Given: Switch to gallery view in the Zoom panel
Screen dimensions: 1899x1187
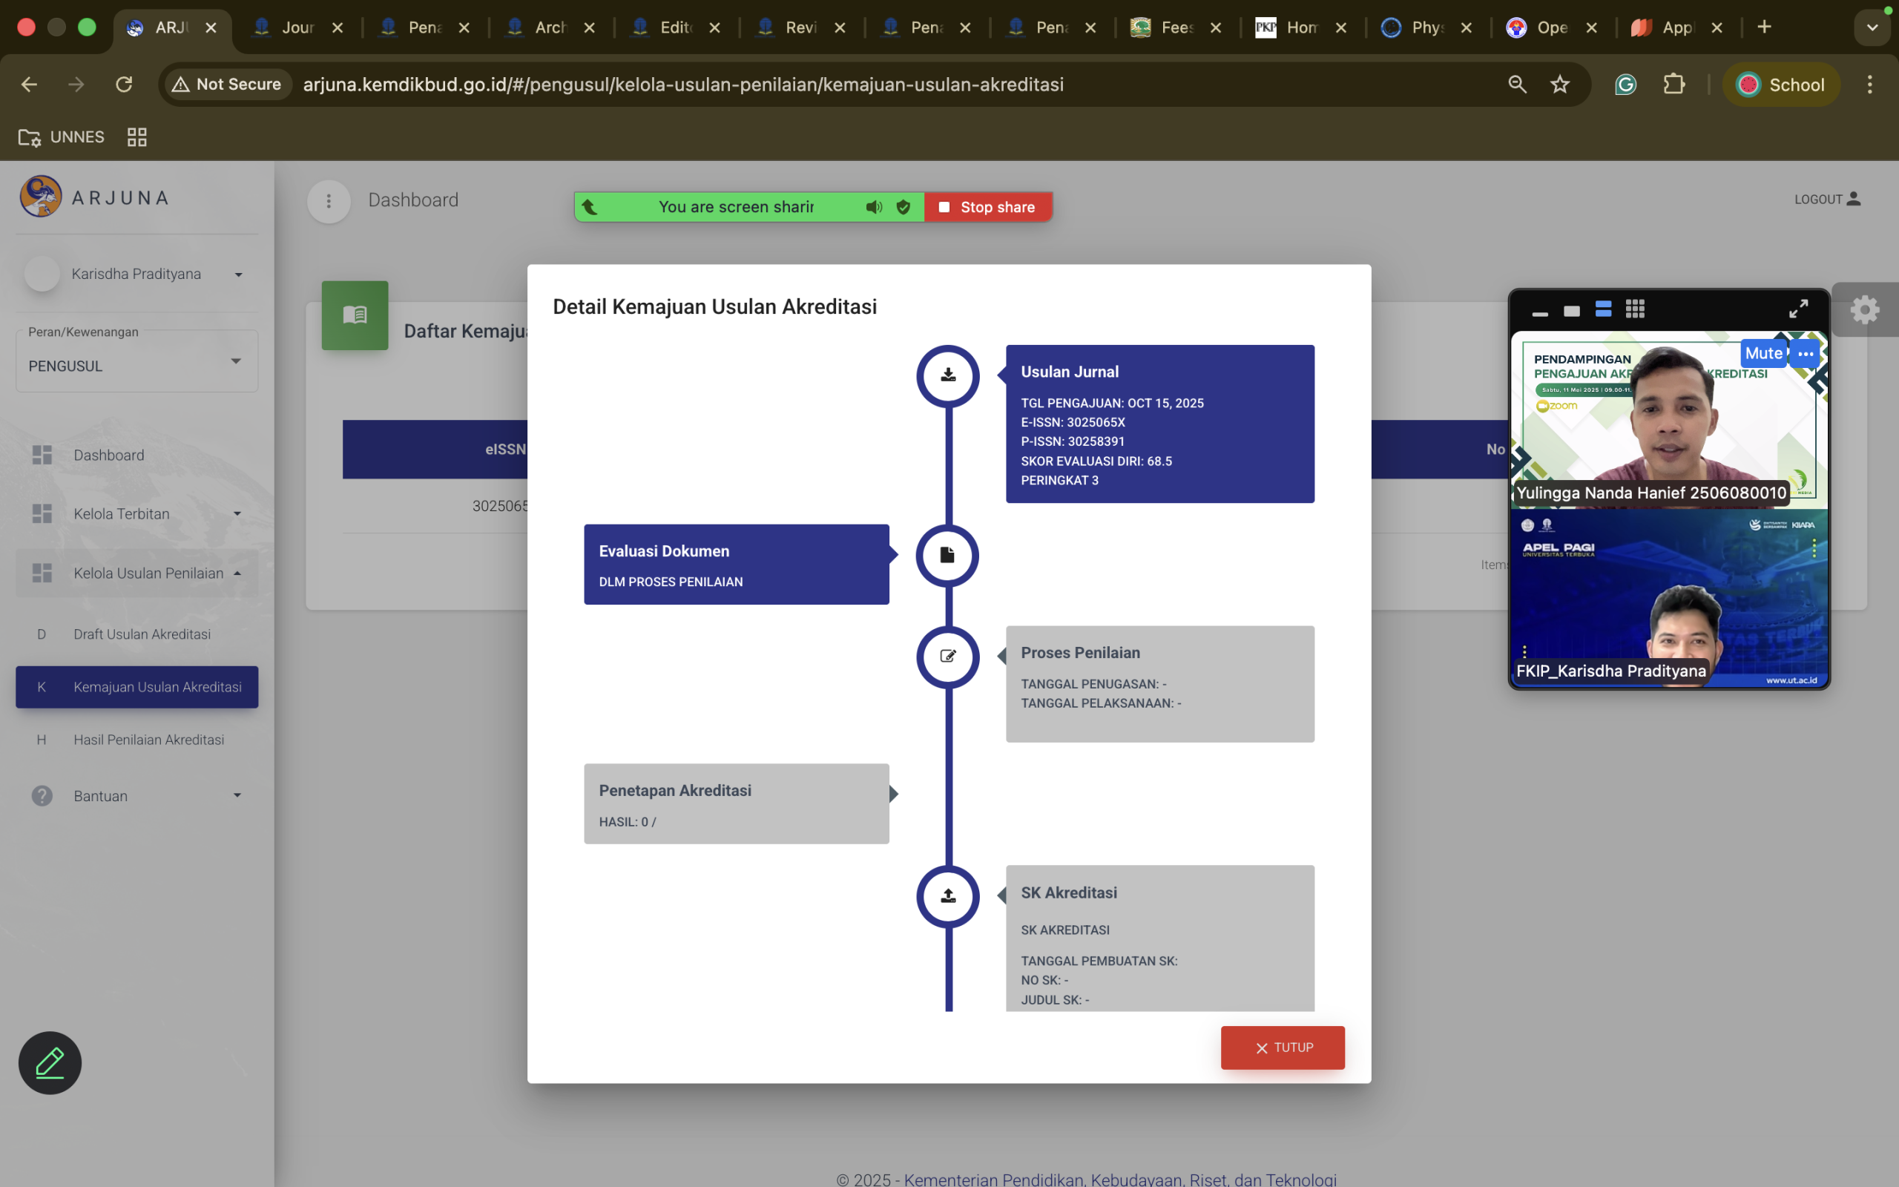Looking at the screenshot, I should coord(1636,309).
